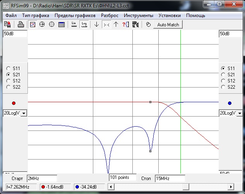Image resolution: width=245 pixels, height=194 pixels.
Task: Open the tabular data view icon
Action: tap(61, 24)
